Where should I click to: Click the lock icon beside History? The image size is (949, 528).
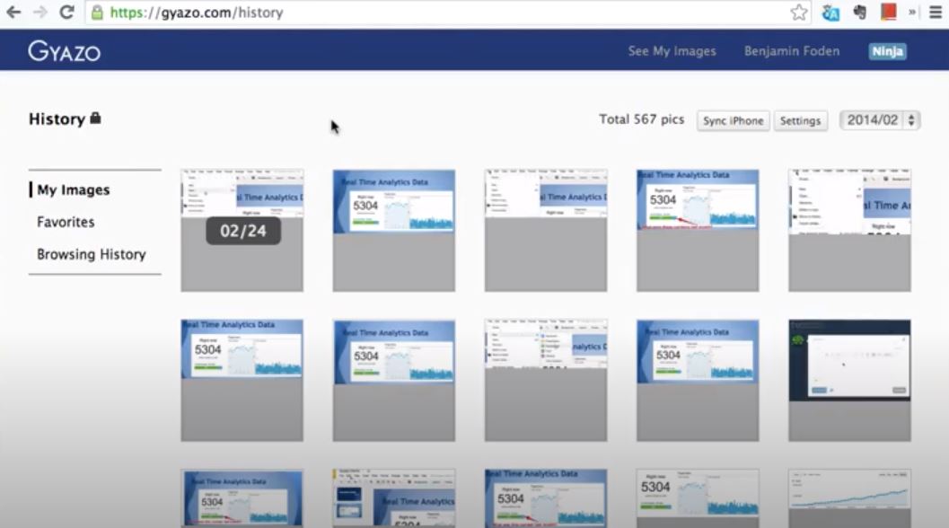tap(95, 118)
